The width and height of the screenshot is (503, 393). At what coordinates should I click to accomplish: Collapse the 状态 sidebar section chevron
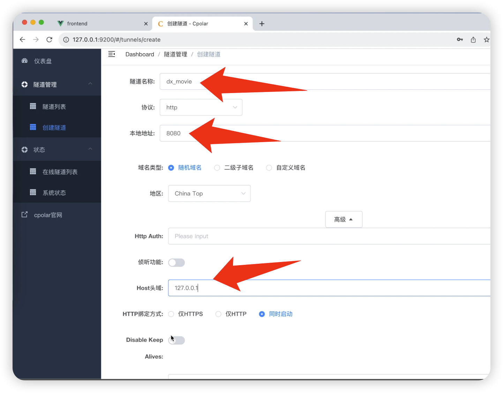click(x=90, y=149)
